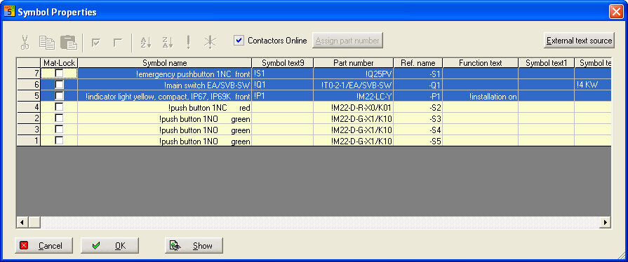The image size is (628, 262).
Task: Click the horizontal scrollbar right arrow
Action: pos(605,222)
